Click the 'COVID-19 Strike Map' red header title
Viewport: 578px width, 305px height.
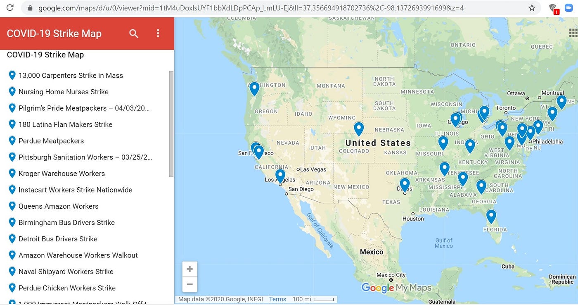pos(54,33)
